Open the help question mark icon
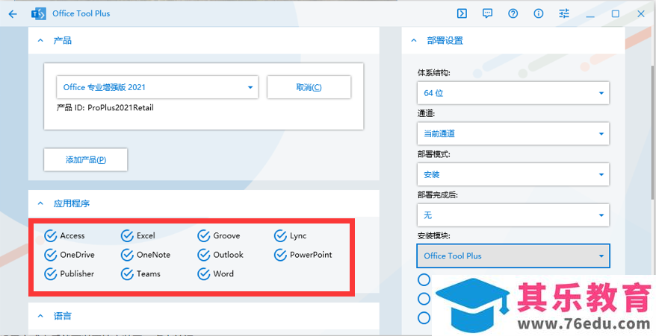 (513, 13)
